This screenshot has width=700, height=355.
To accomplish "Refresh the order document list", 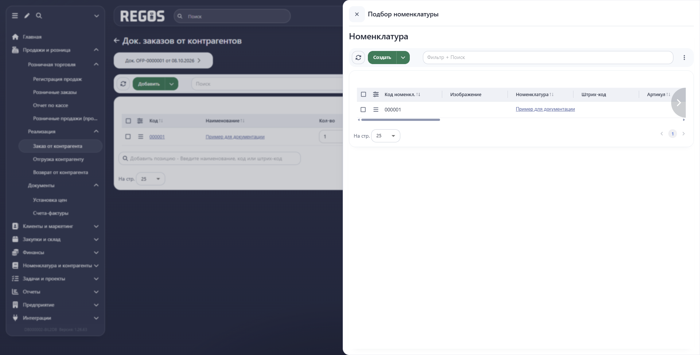I will click(123, 84).
